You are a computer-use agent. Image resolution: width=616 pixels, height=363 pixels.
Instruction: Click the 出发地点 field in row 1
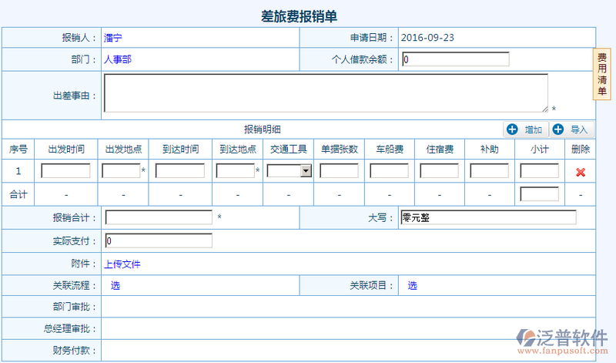[121, 170]
